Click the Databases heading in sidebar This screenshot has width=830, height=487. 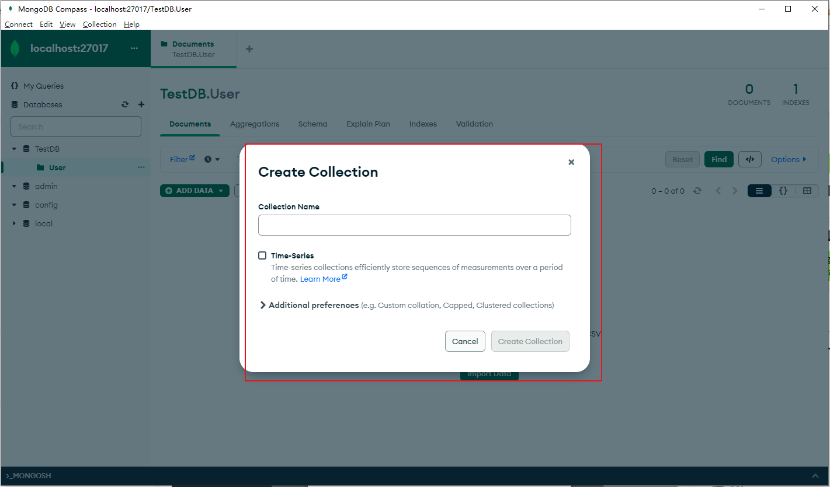[43, 105]
